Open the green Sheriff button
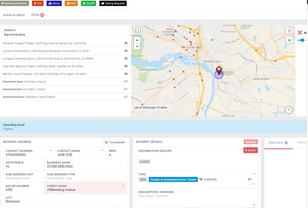 point(89,3)
